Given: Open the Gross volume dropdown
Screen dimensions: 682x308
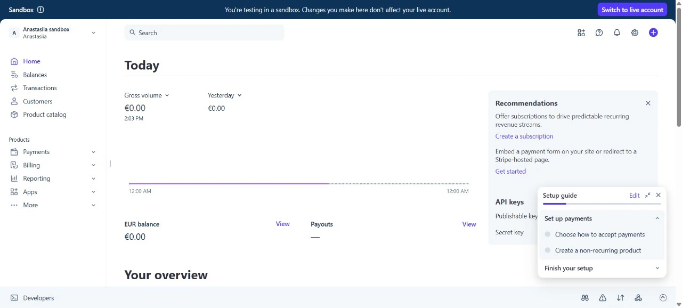Looking at the screenshot, I should click(147, 95).
